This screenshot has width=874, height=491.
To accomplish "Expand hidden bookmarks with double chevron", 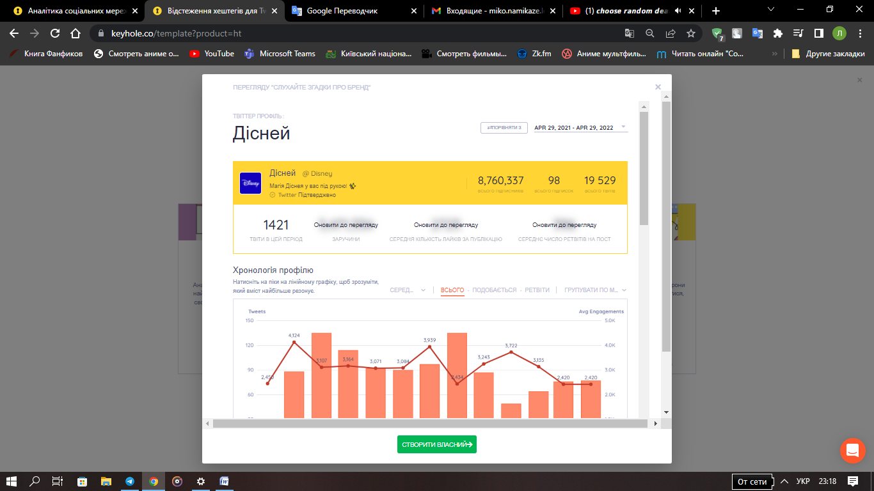I will pos(775,54).
